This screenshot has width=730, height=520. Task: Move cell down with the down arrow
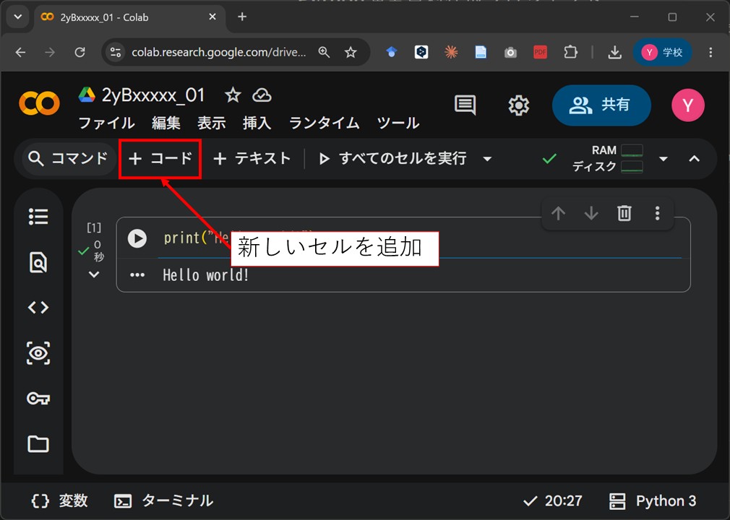point(591,214)
